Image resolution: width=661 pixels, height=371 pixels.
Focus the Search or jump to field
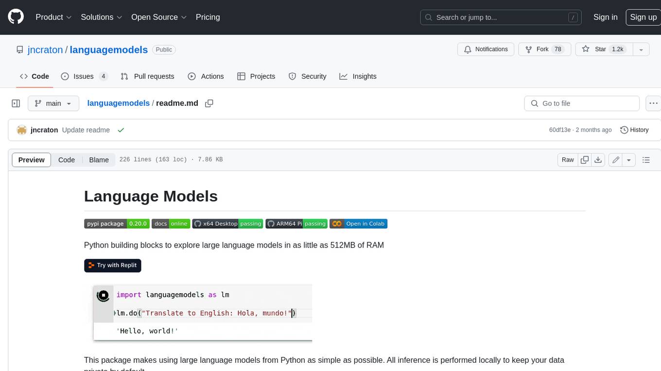pyautogui.click(x=501, y=17)
